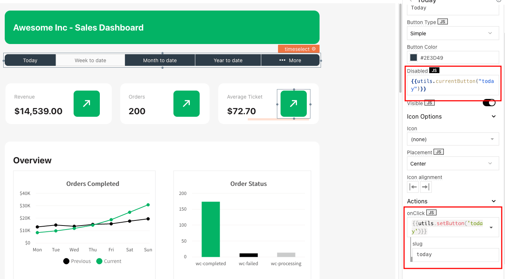Open the Button Type dropdown
Viewport: 505px width, 279px height.
click(453, 33)
